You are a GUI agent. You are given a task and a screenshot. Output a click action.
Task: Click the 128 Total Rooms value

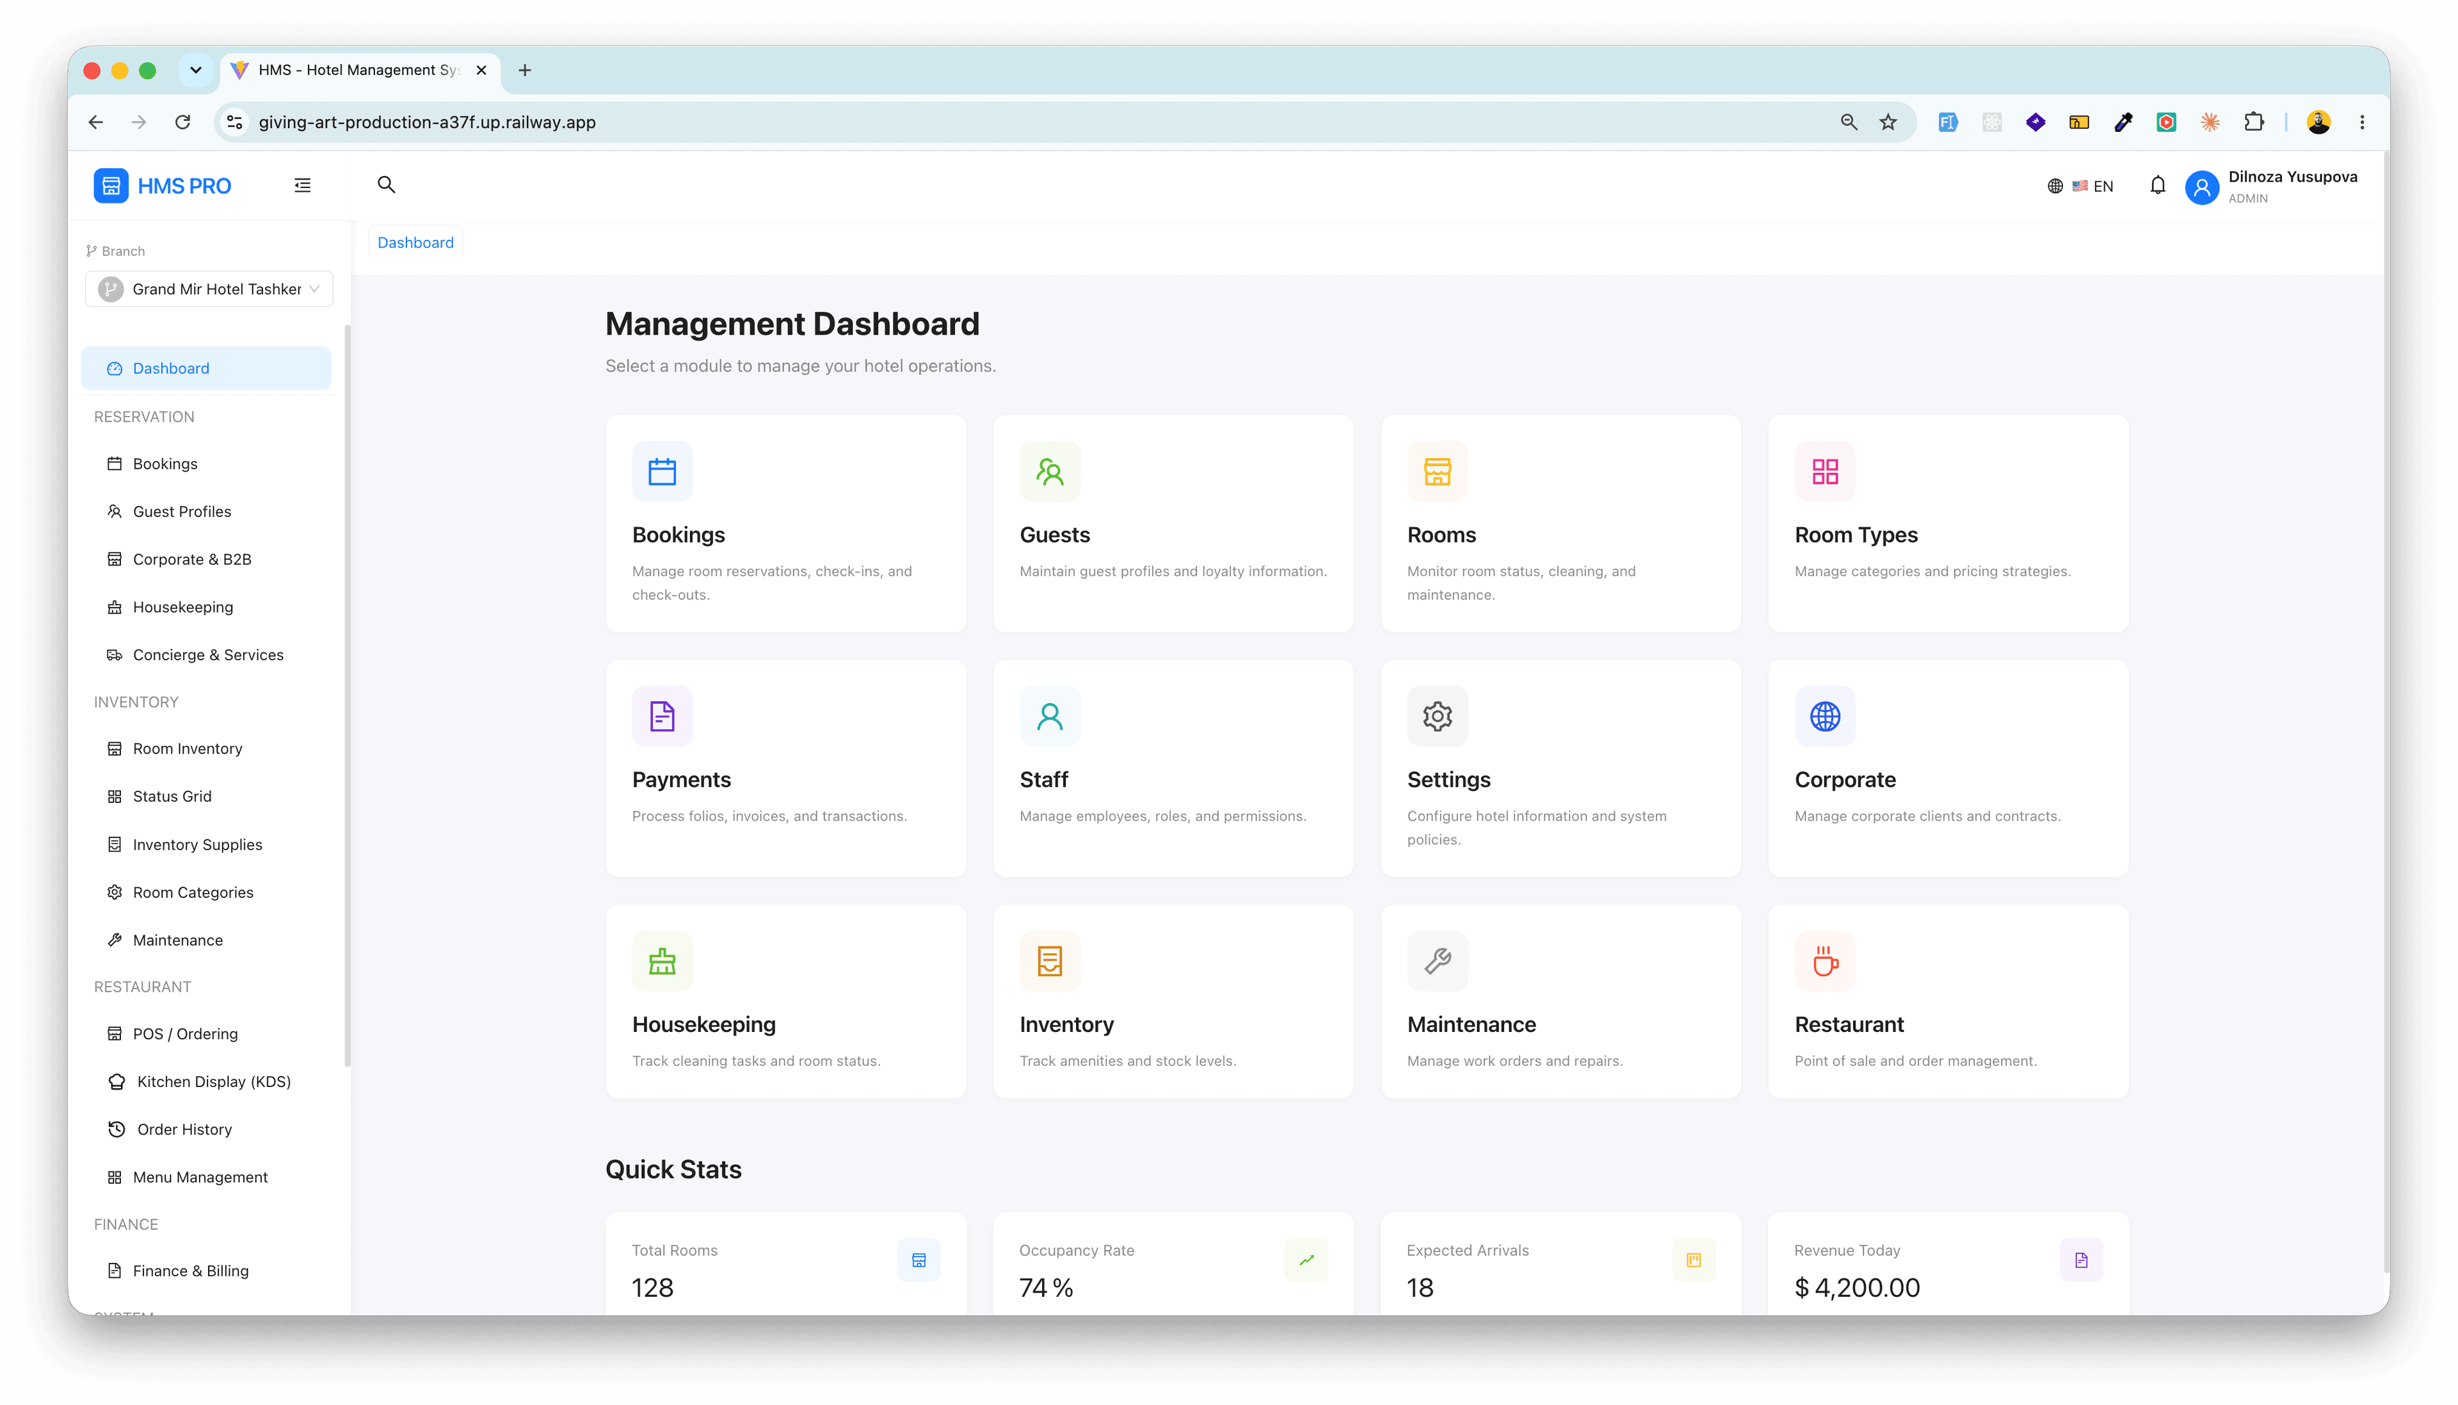pyautogui.click(x=653, y=1287)
